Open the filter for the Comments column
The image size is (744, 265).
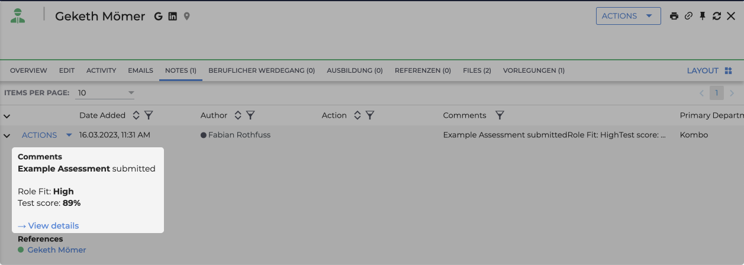click(x=500, y=115)
